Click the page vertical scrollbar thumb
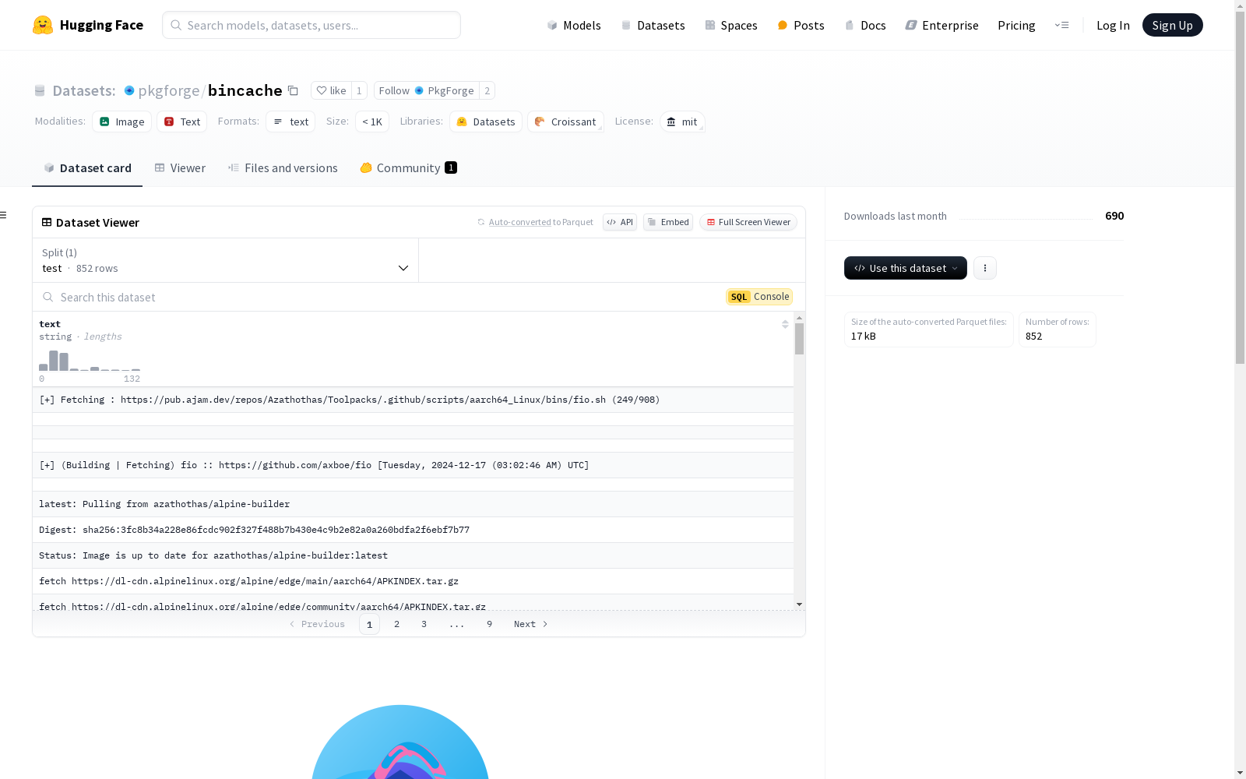Image resolution: width=1246 pixels, height=779 pixels. pyautogui.click(x=1240, y=187)
